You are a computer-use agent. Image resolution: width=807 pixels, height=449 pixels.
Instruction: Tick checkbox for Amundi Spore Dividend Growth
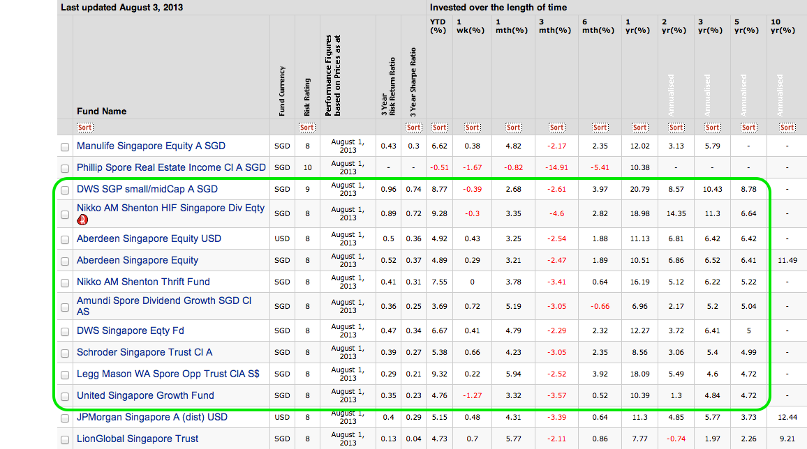(65, 307)
